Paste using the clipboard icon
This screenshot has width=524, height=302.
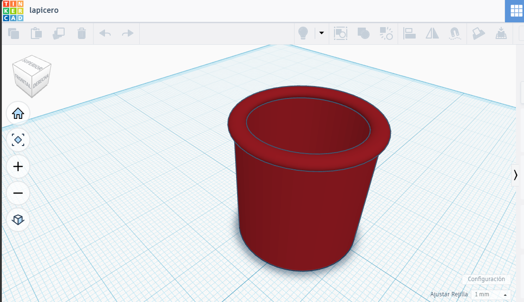pyautogui.click(x=36, y=33)
